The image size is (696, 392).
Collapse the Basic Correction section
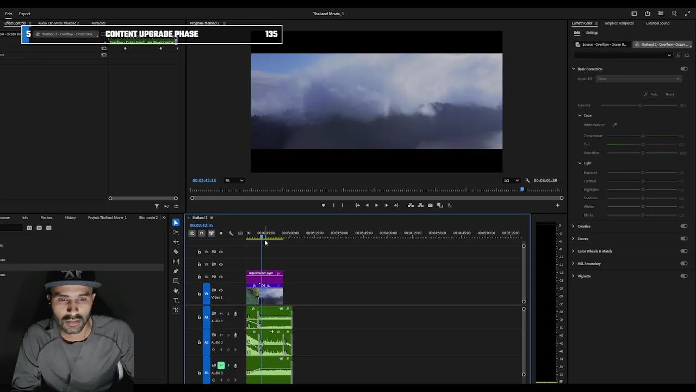point(573,69)
